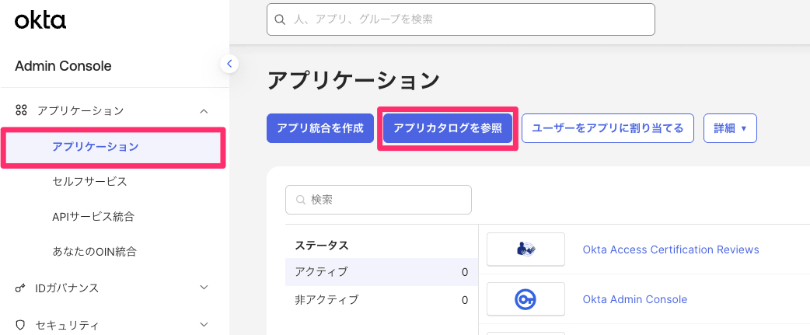The width and height of the screenshot is (810, 335).
Task: Click the IDガバナンス key icon
Action: (x=22, y=288)
